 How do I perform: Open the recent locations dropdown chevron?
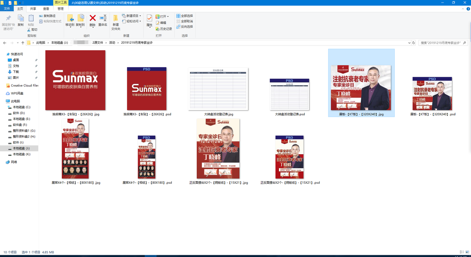coord(18,43)
